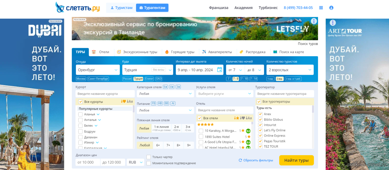Enable Моментальное подтверждение checkbox

tap(149, 163)
